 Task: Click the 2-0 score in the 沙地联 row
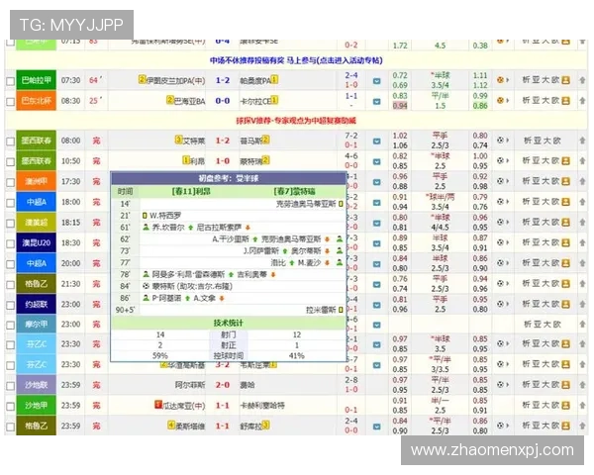(x=223, y=385)
